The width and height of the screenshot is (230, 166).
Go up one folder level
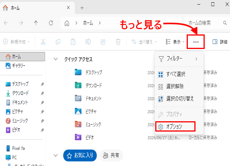(x=36, y=23)
